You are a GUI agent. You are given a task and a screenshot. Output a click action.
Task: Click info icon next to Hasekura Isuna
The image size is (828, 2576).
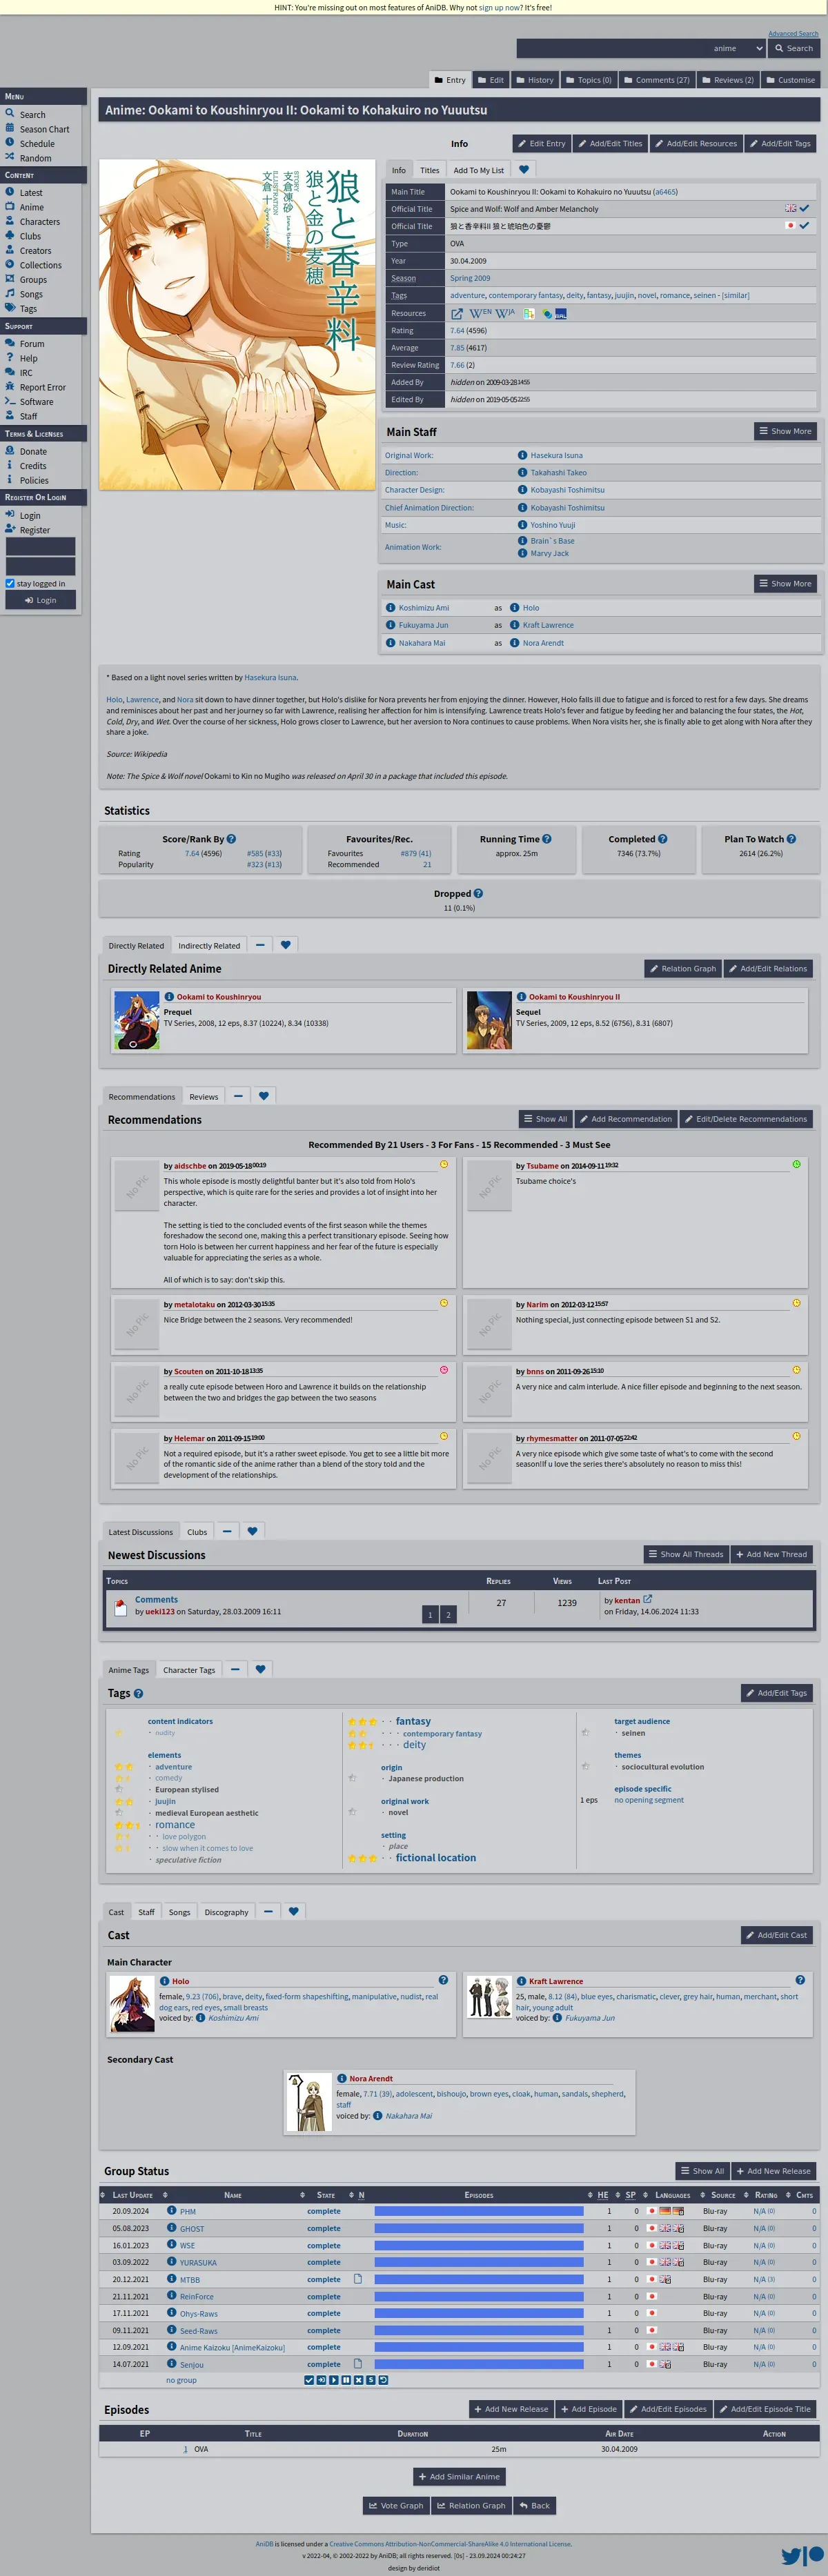tap(522, 455)
